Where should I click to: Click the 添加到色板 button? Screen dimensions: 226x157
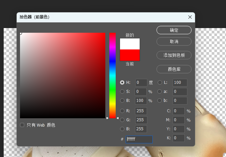[x=174, y=55]
